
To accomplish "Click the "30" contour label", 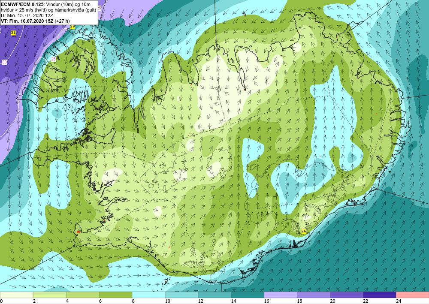I will pyautogui.click(x=4, y=62).
